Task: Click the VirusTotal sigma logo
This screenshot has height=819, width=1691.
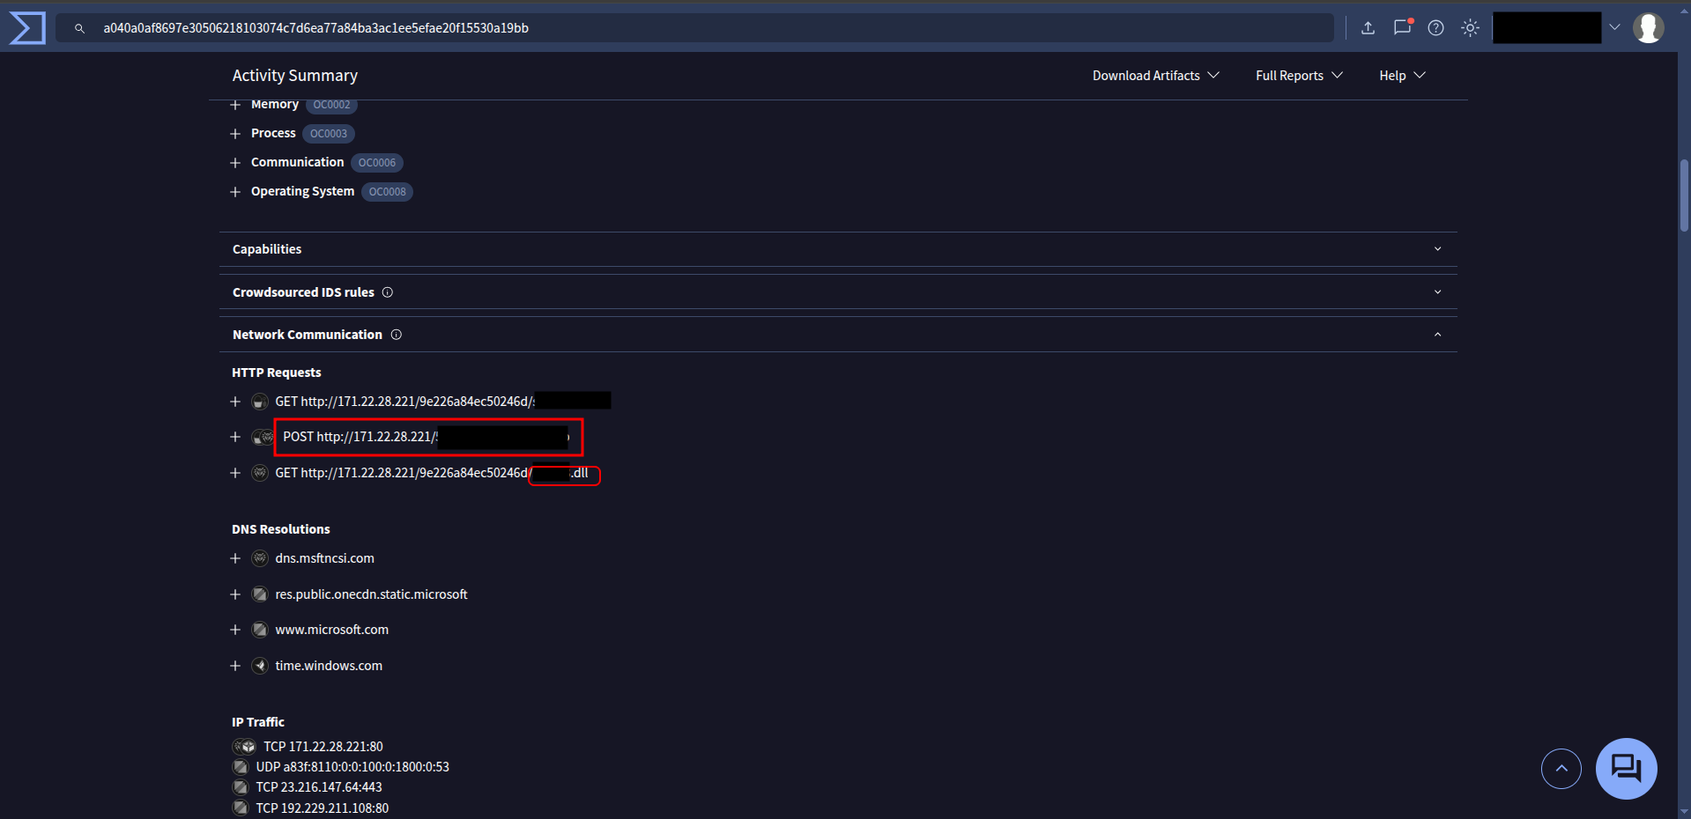Action: point(26,27)
